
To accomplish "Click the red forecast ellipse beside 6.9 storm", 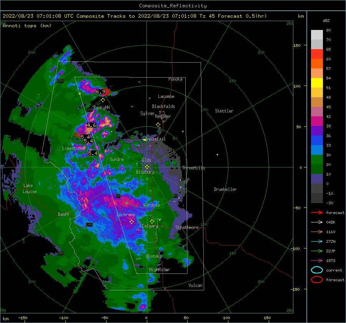I will click(x=108, y=92).
